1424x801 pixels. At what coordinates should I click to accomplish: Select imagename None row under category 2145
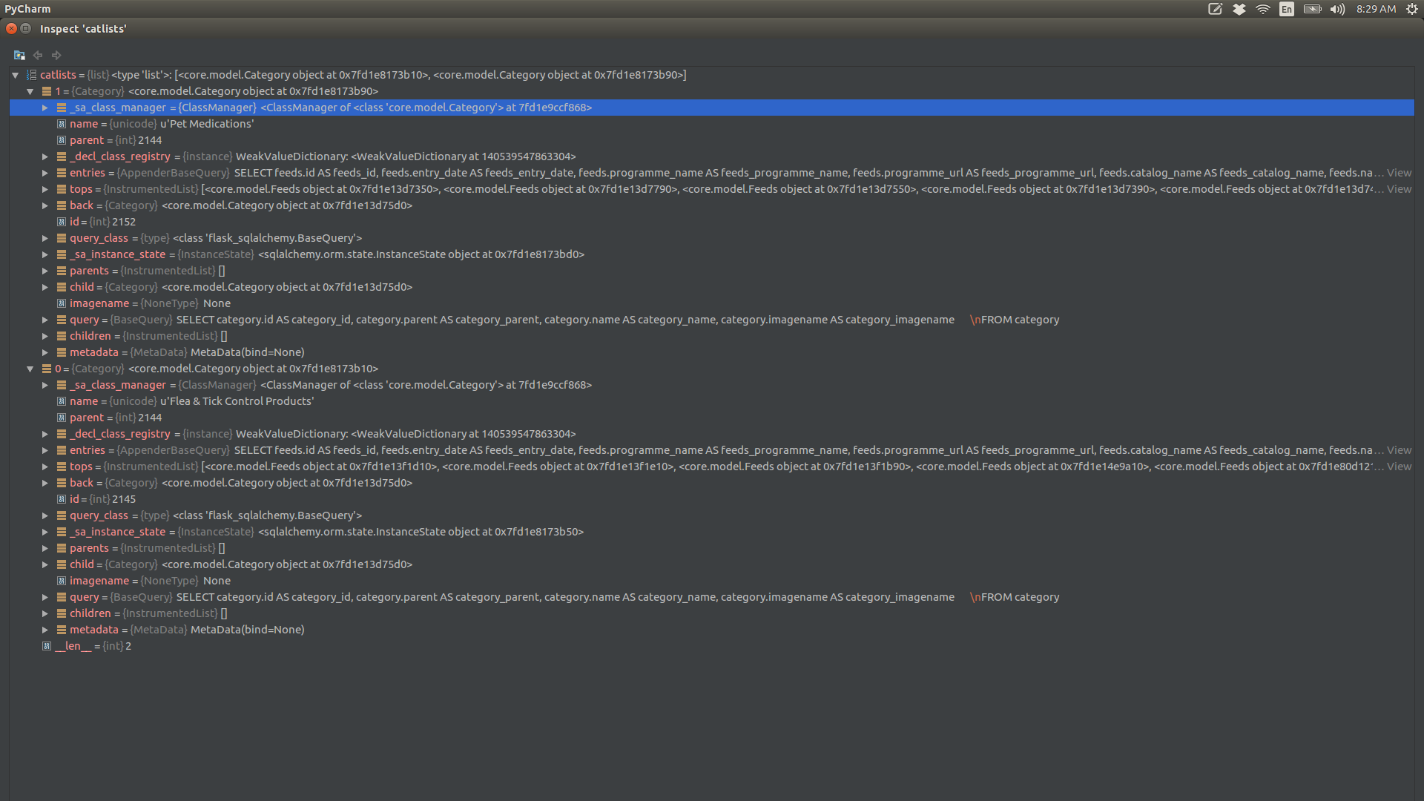712,581
